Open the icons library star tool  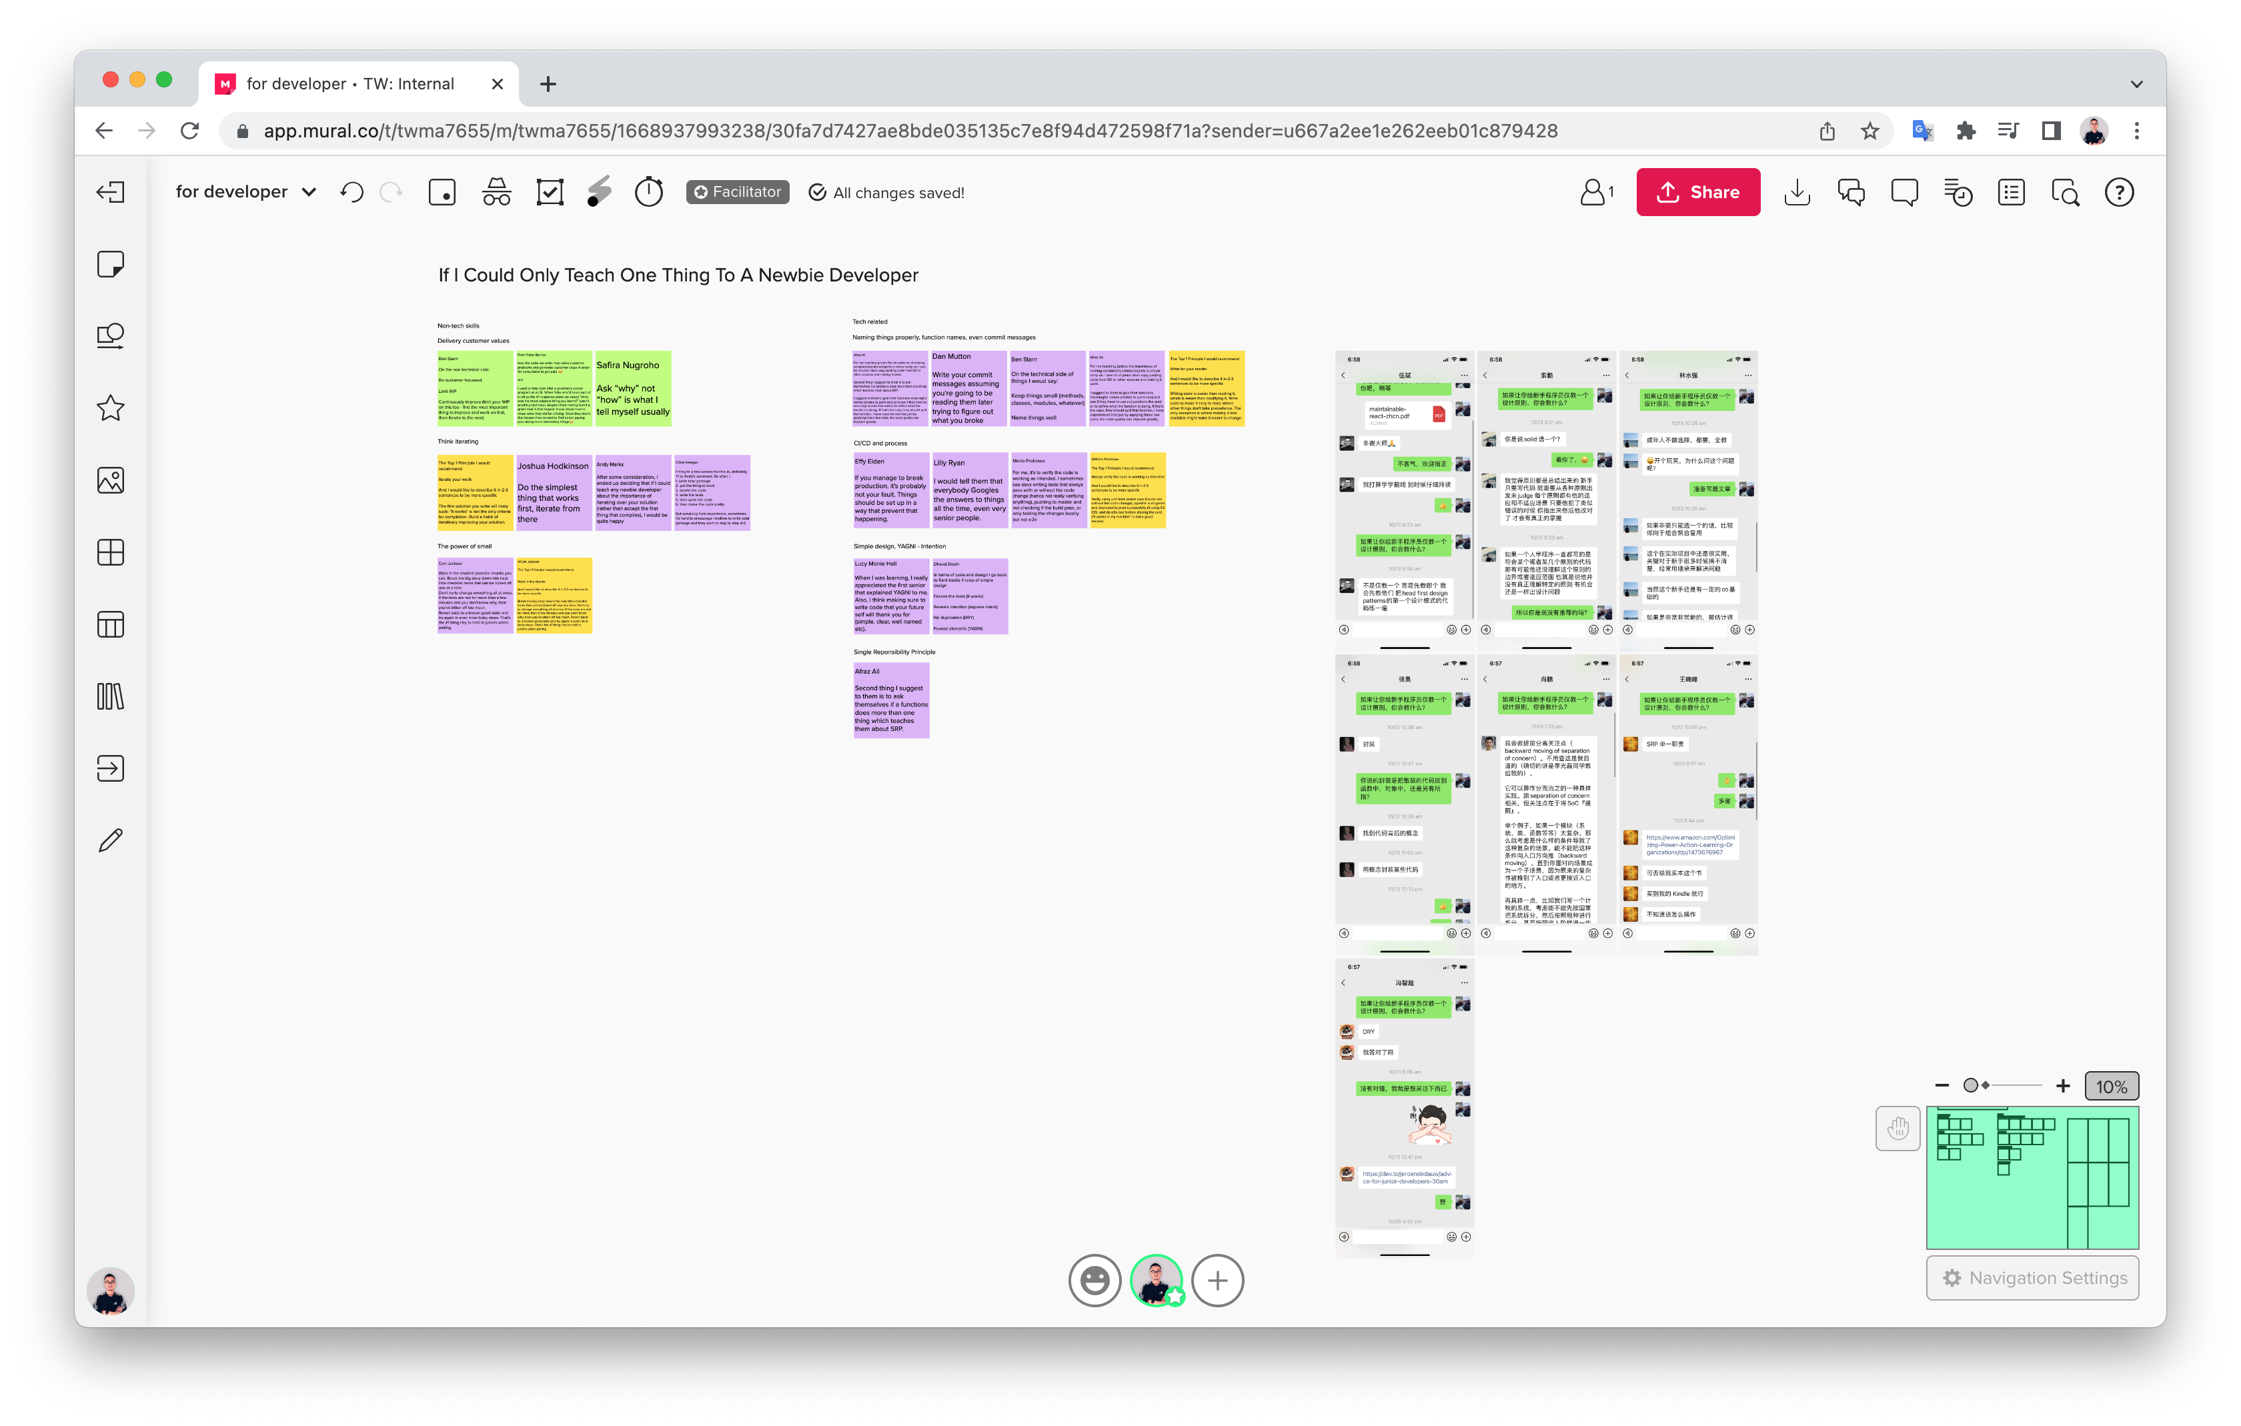(x=111, y=408)
